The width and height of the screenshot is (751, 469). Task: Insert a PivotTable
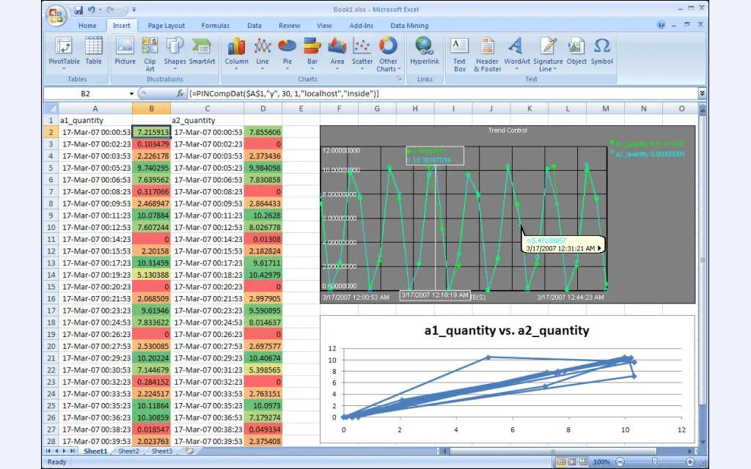[x=64, y=53]
